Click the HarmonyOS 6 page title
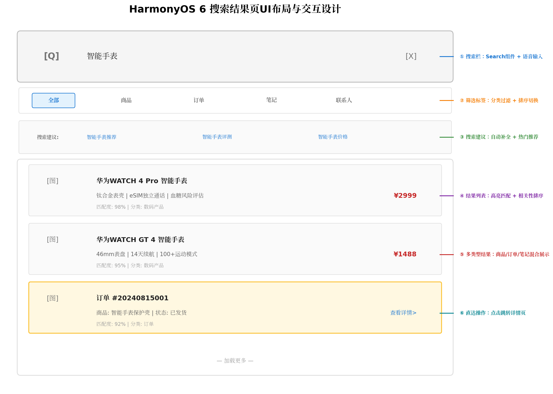The width and height of the screenshot is (553, 394). coord(235,9)
